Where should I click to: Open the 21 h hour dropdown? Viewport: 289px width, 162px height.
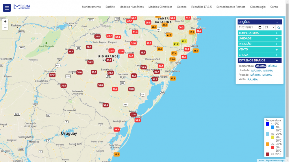tap(269, 27)
